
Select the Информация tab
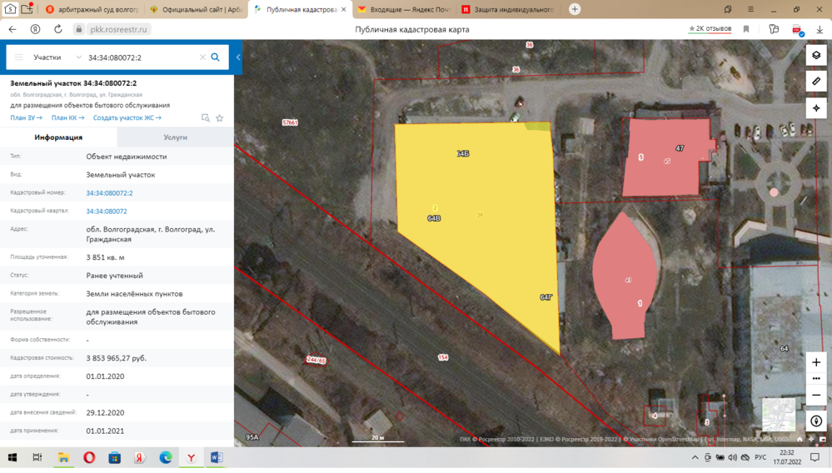58,137
